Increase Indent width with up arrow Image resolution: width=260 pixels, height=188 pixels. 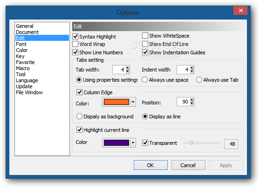point(192,68)
